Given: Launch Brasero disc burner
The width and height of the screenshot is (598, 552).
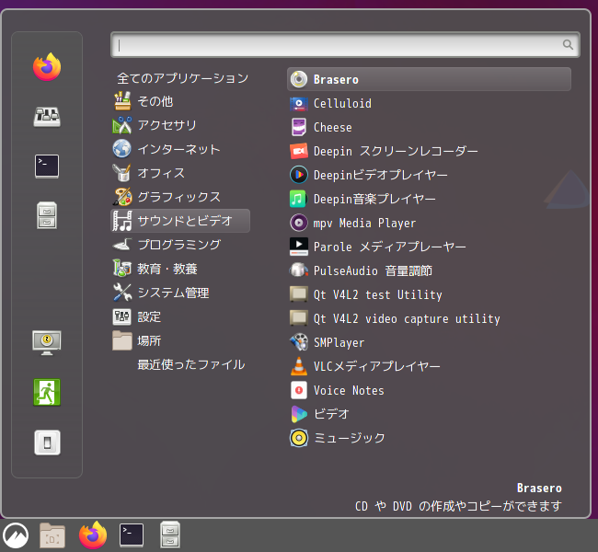Looking at the screenshot, I should 429,79.
